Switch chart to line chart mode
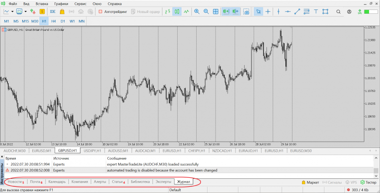380x193 pixels. [186, 11]
